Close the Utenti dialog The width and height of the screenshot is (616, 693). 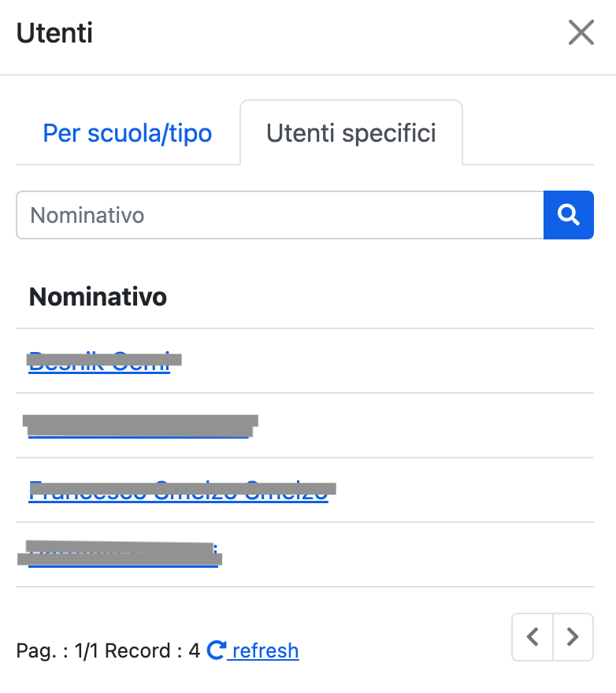point(581,33)
